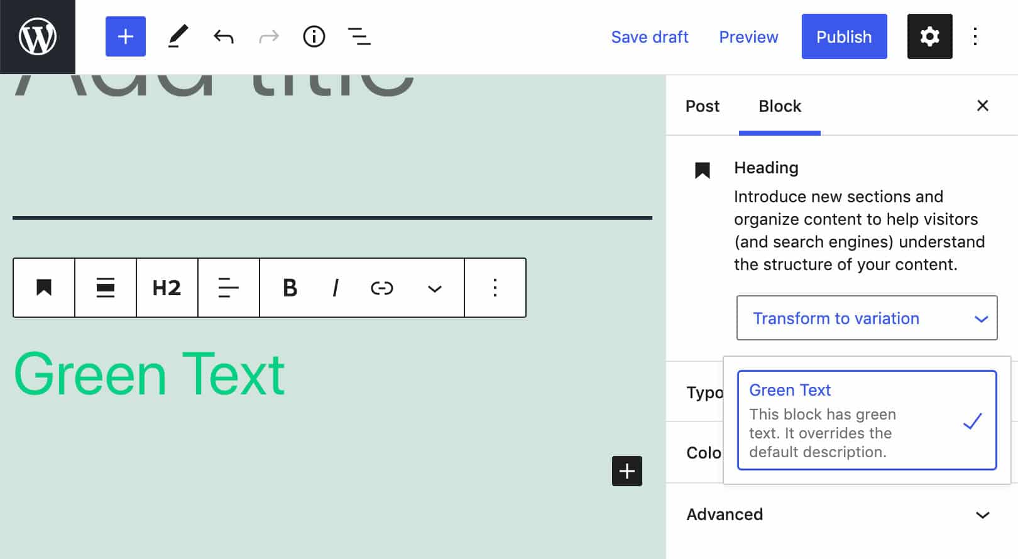The width and height of the screenshot is (1018, 559).
Task: Open the list view outline
Action: (359, 36)
